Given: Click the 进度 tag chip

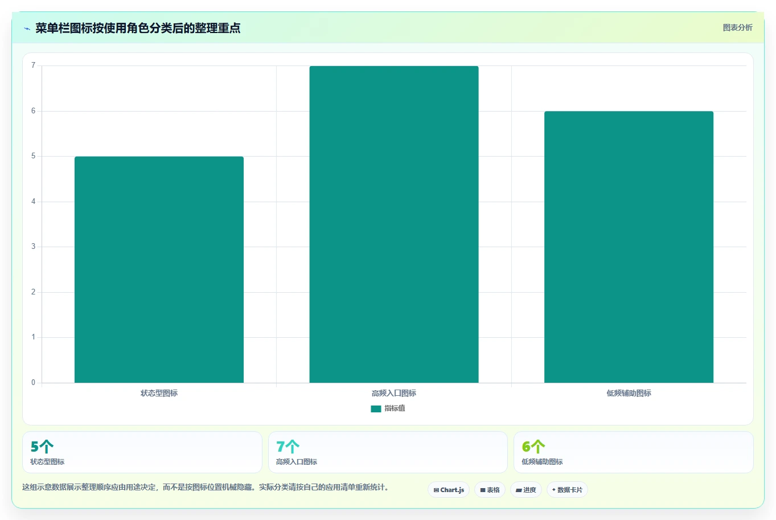Looking at the screenshot, I should tap(526, 490).
